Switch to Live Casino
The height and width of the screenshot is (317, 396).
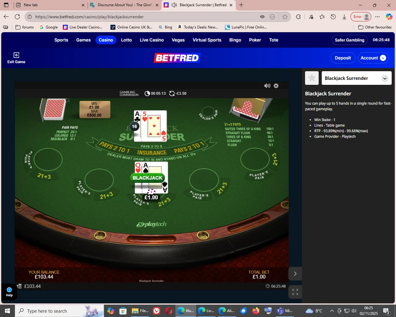tap(152, 40)
